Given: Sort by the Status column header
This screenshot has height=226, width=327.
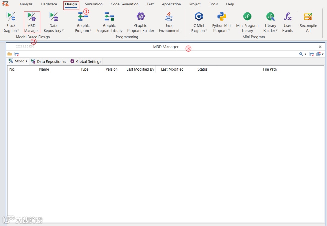Looking at the screenshot, I should point(203,69).
